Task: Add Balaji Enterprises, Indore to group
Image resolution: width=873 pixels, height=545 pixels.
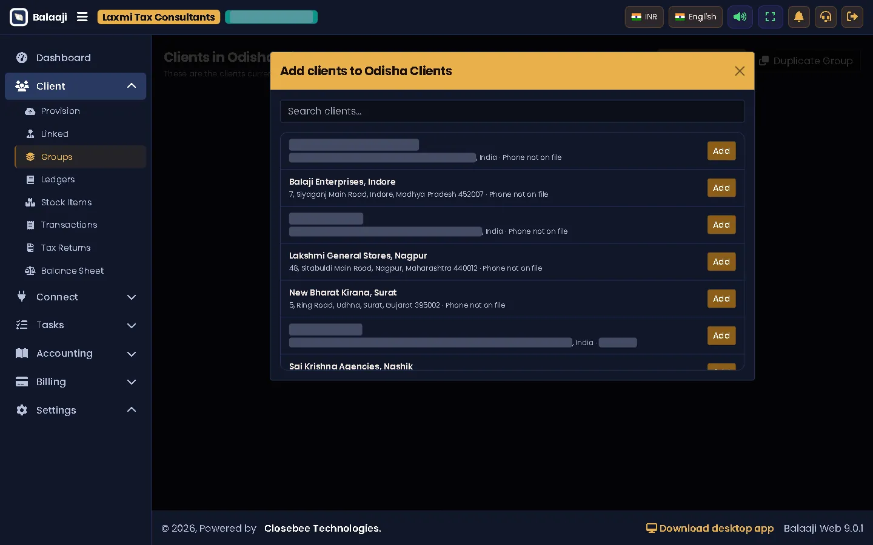Action: [x=721, y=188]
